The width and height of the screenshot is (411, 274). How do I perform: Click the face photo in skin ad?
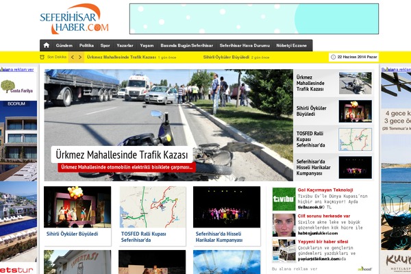click(x=284, y=225)
